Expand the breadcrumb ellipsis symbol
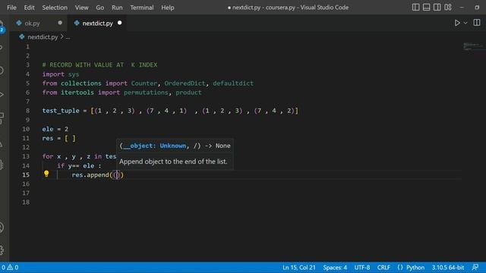This screenshot has height=273, width=486. tap(68, 37)
